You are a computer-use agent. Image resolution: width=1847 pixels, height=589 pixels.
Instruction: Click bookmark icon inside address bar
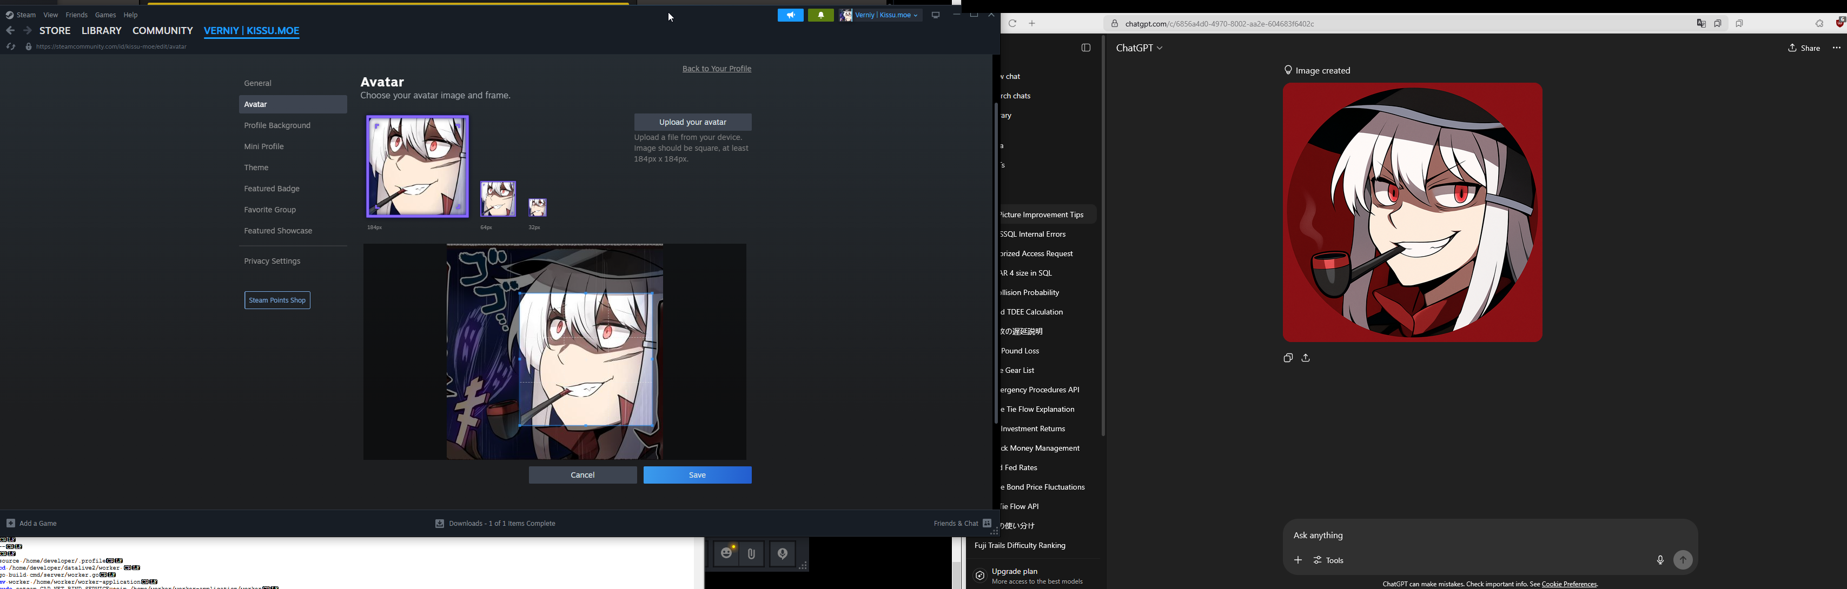click(x=1718, y=24)
